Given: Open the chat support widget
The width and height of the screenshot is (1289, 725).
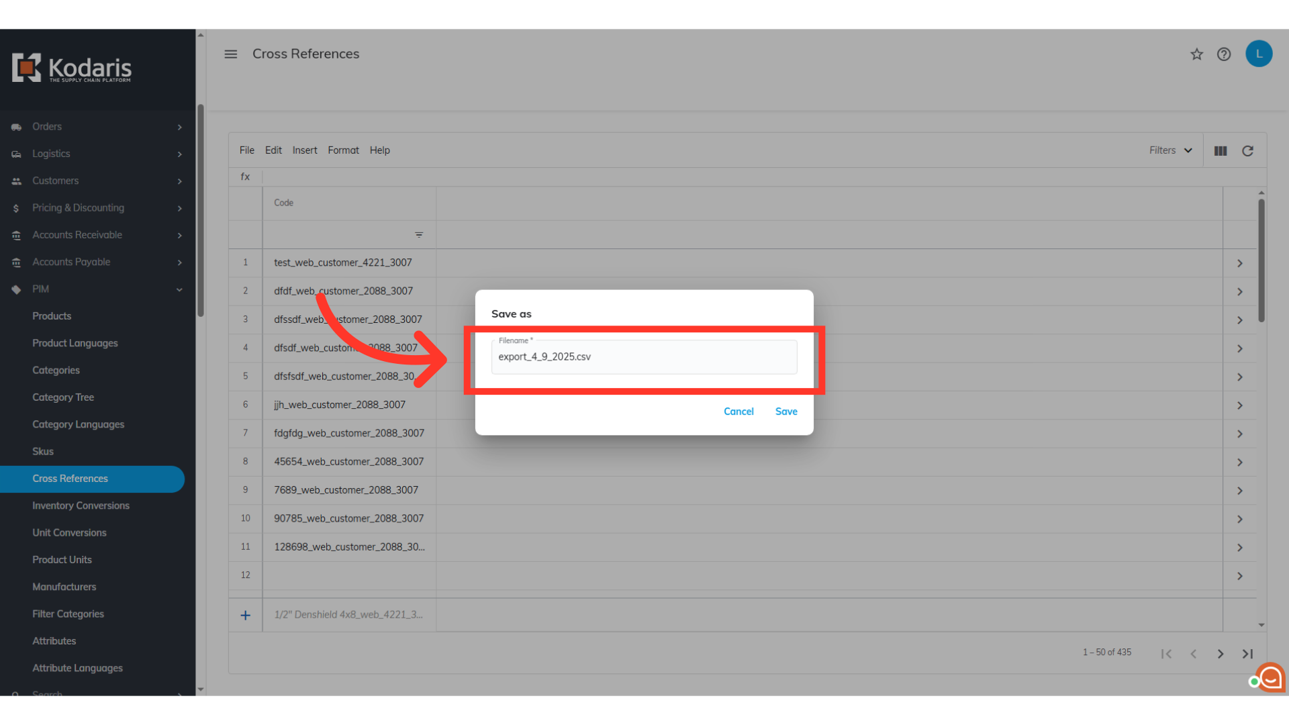Looking at the screenshot, I should (1270, 678).
